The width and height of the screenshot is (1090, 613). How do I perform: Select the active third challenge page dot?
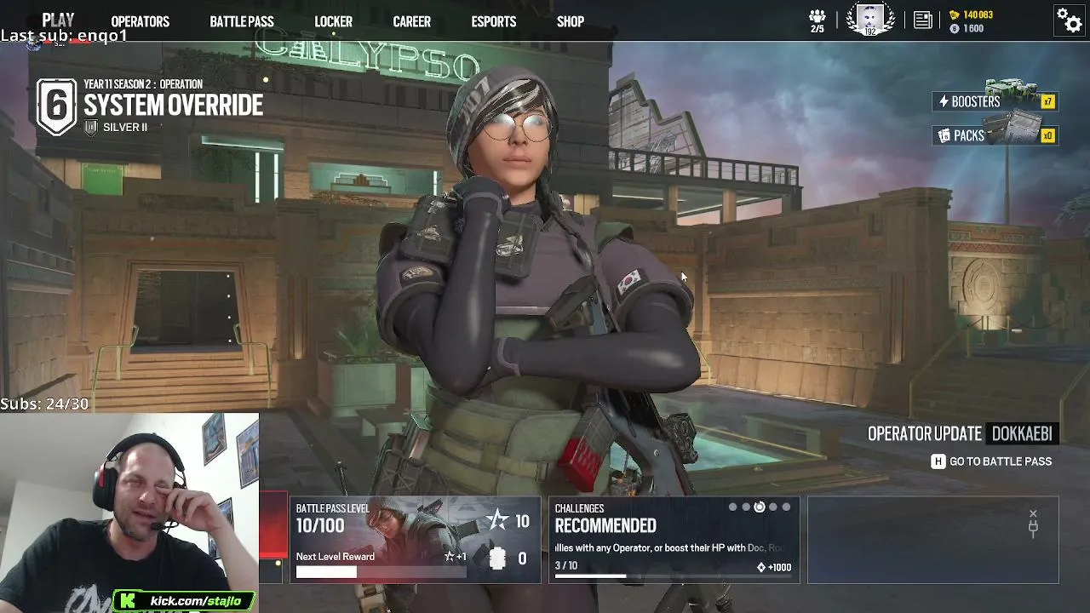760,507
